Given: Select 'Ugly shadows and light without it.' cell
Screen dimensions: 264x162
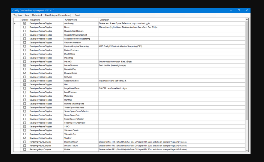Looking at the screenshot, I should pos(172,81).
